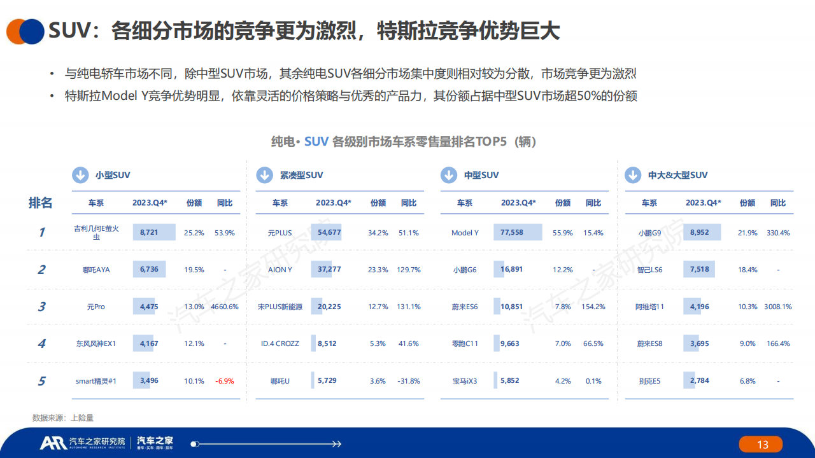Click the 蔚来ES8 model name
Screen dimensions: 815x458
(x=649, y=343)
